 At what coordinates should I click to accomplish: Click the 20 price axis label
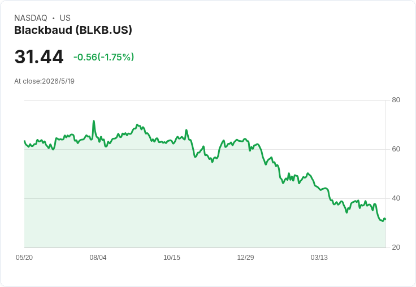click(396, 247)
